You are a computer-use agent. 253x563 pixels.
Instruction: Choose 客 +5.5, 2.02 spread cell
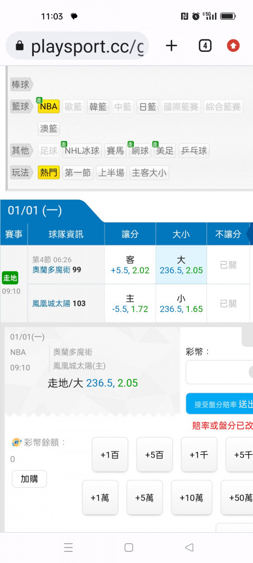point(130,265)
